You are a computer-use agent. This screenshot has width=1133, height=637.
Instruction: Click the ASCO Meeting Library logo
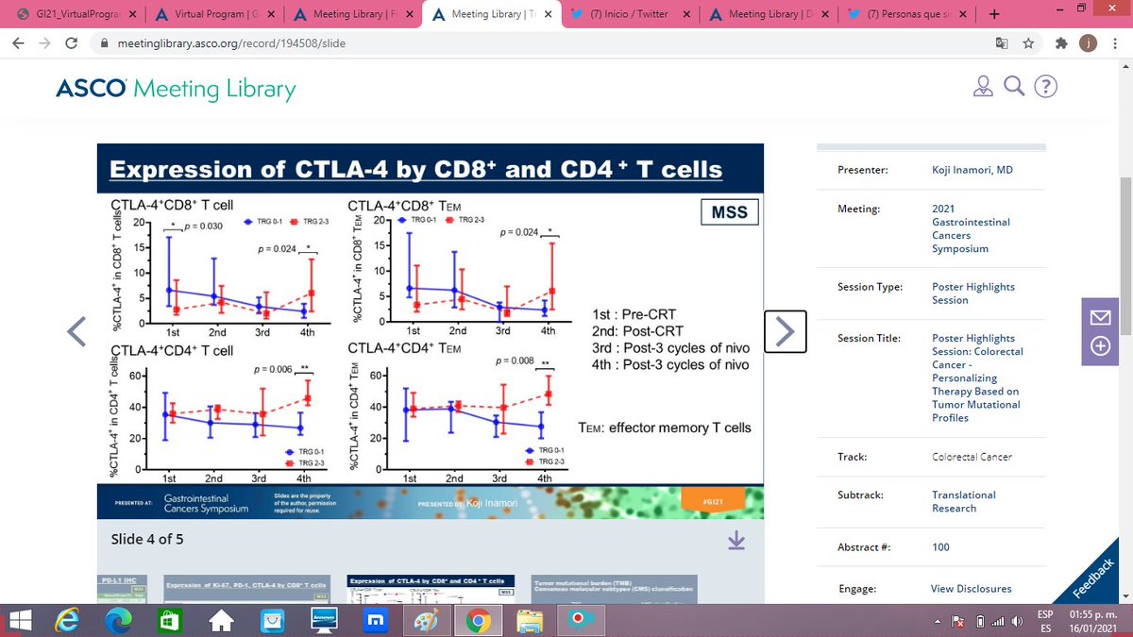point(176,89)
